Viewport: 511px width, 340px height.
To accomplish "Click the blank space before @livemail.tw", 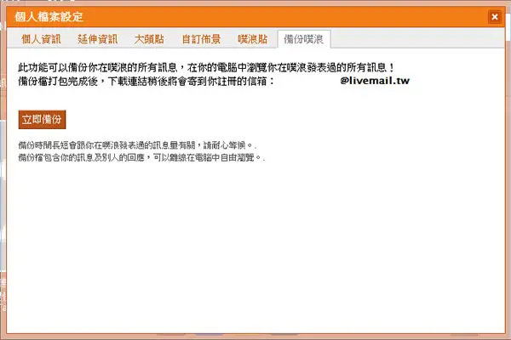I will pos(307,81).
